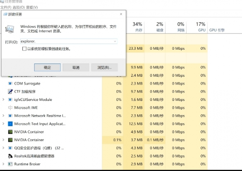242x171 pixels.
Task: Click the COM Surrogate process icon
Action: pos(10,84)
